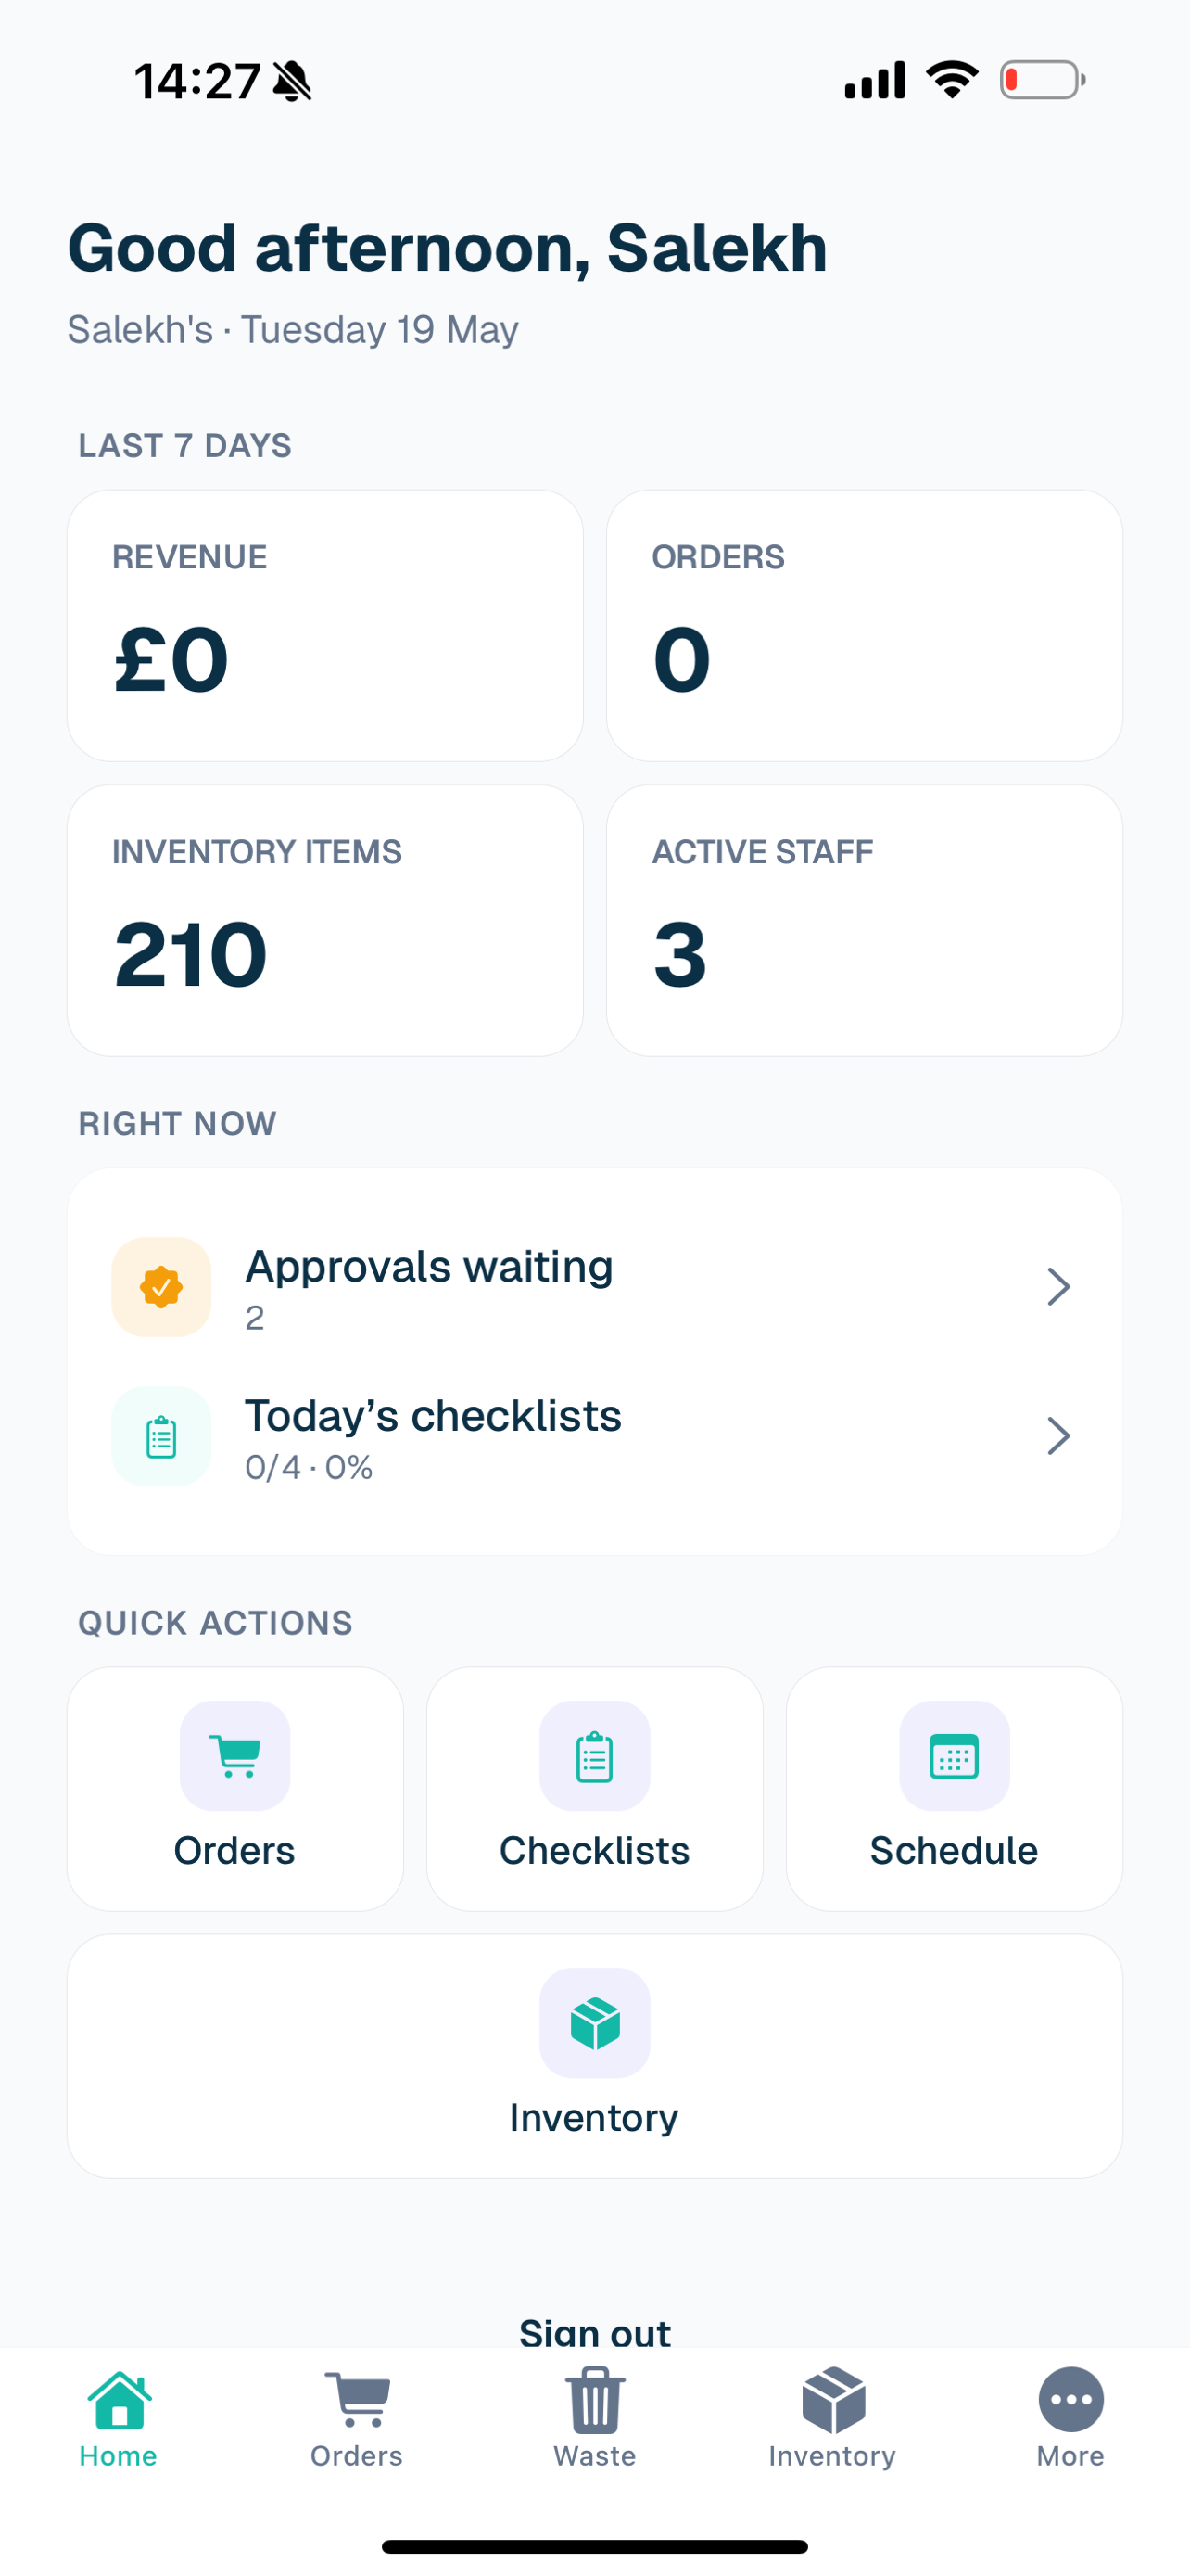Tap the battery indicator in status bar
The image size is (1190, 2576).
(x=1042, y=80)
